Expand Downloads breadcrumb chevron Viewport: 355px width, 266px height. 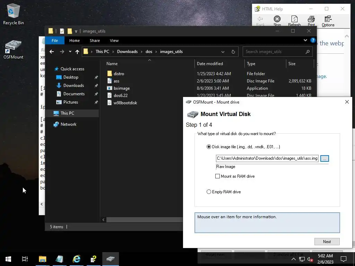click(x=141, y=52)
